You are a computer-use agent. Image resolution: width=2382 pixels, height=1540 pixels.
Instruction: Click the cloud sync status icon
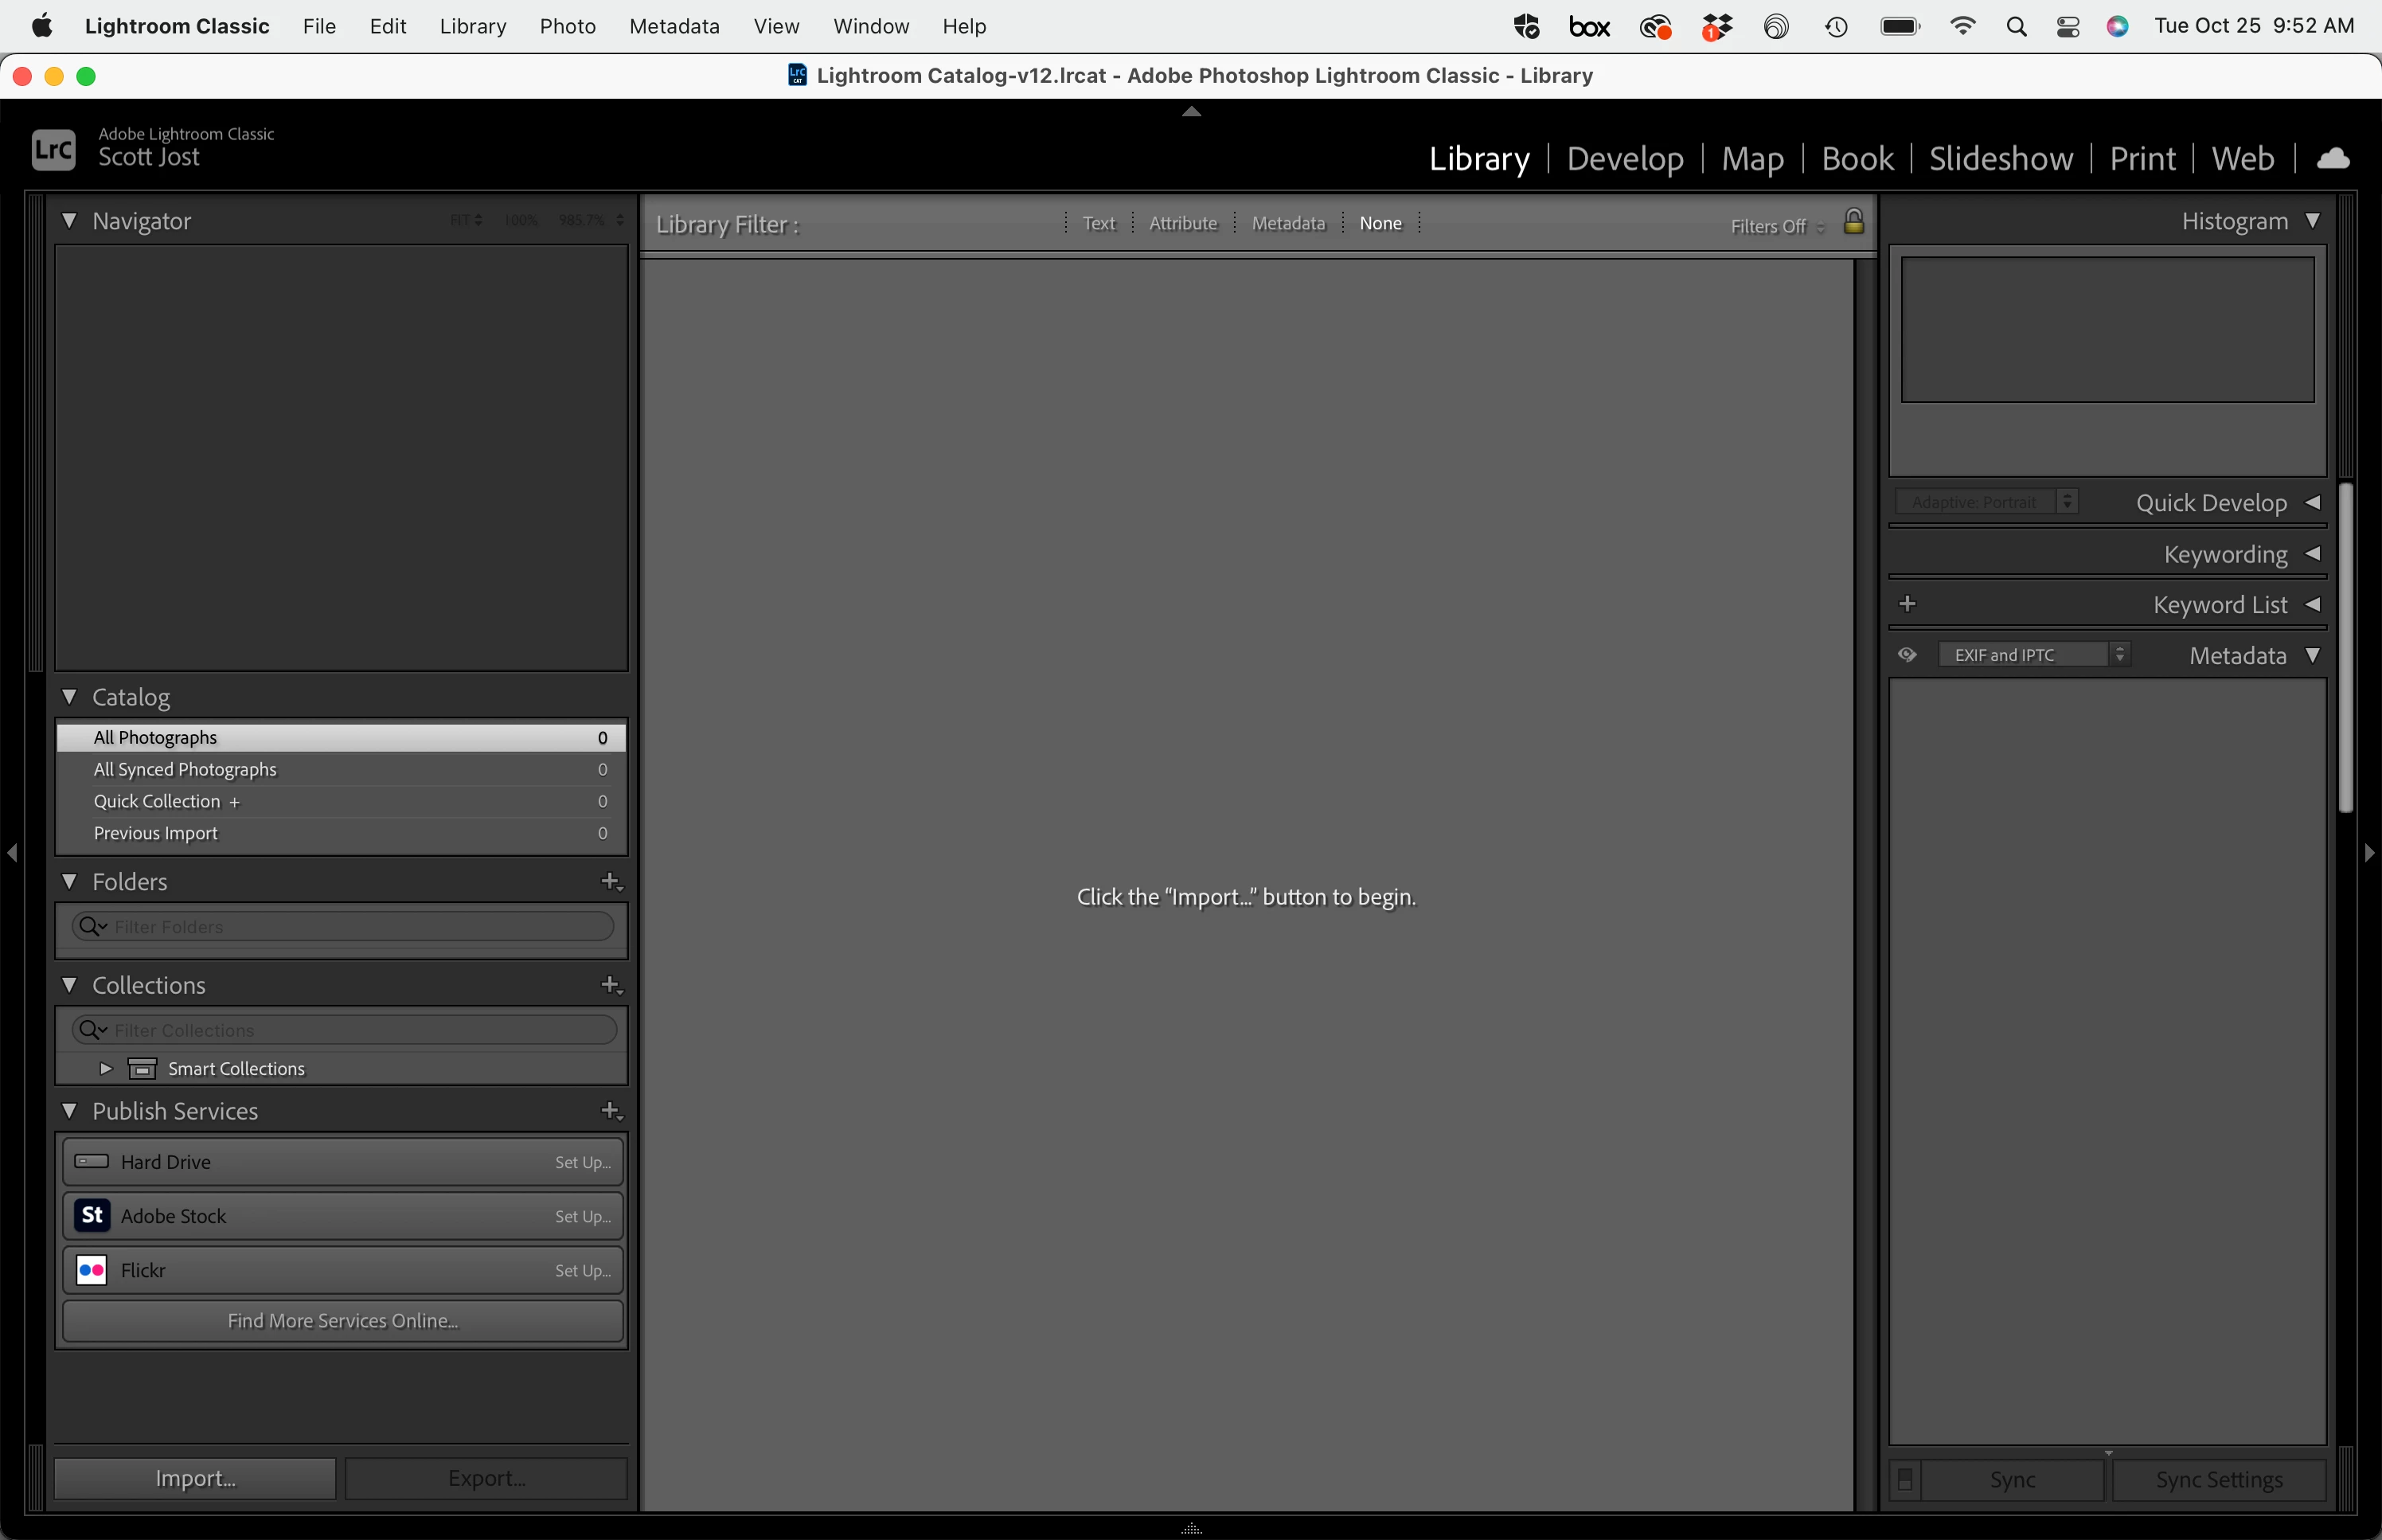tap(2332, 158)
